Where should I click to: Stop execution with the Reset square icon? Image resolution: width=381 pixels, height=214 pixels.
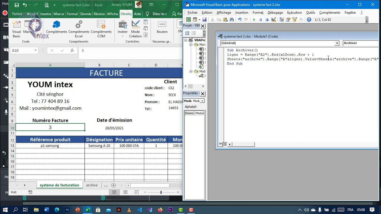267,20
